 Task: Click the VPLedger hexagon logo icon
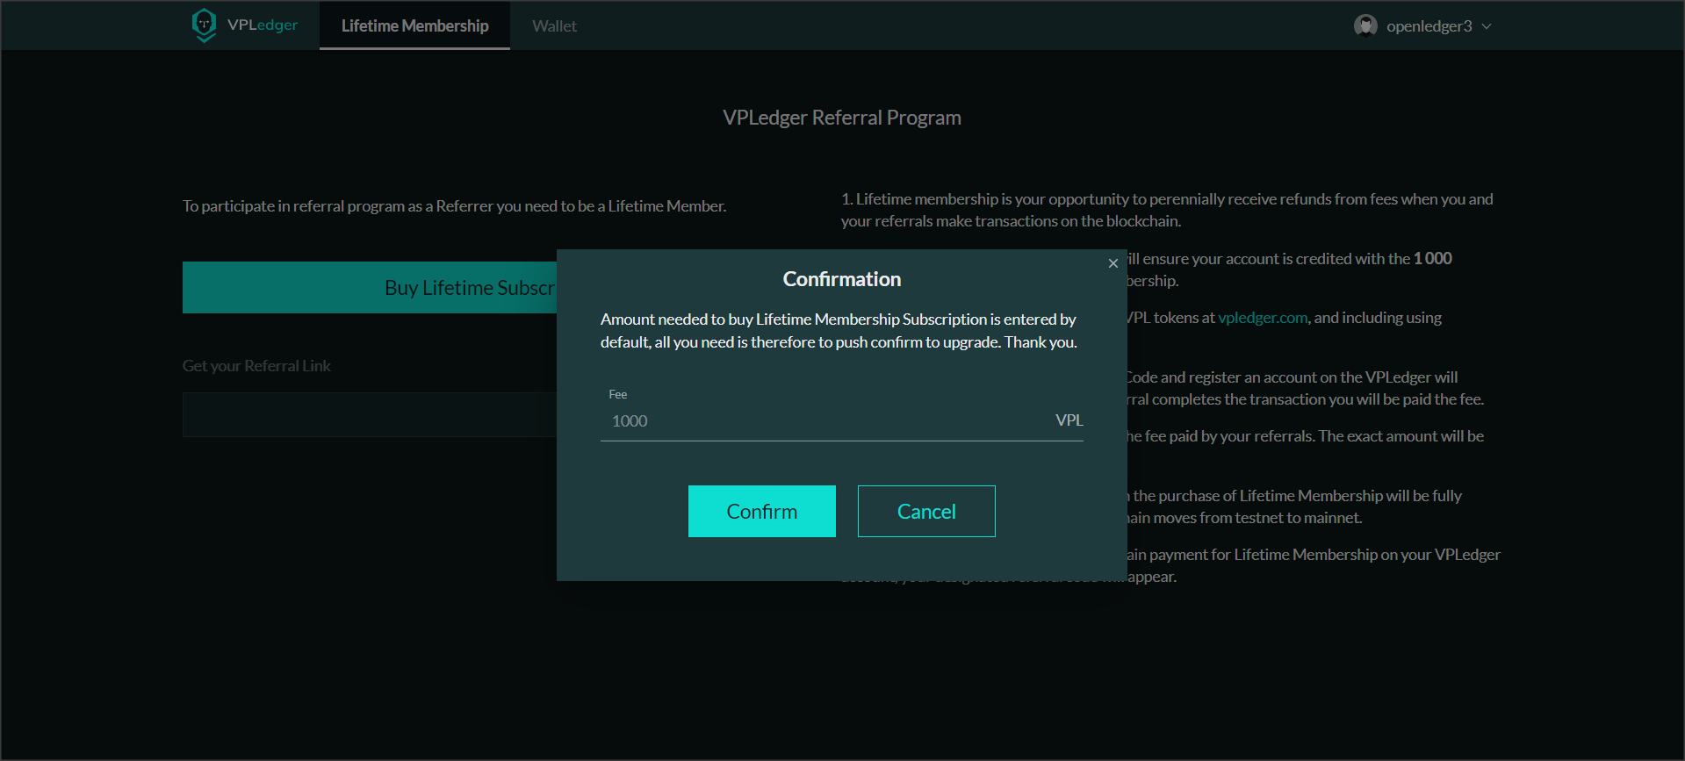click(x=204, y=25)
